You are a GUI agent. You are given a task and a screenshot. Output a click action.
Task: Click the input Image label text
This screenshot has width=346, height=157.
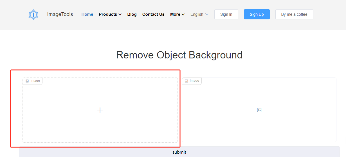(35, 81)
